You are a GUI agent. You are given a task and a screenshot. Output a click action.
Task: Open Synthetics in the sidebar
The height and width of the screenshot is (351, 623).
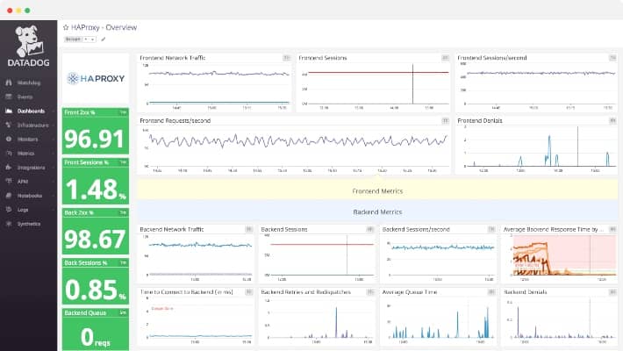click(29, 224)
